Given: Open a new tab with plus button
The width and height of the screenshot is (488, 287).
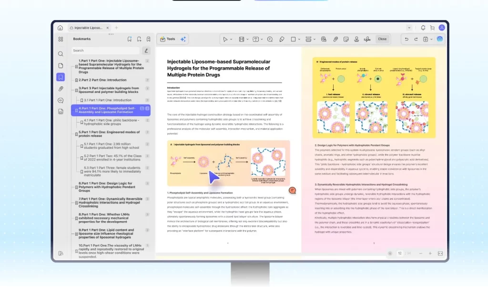Looking at the screenshot, I should [116, 28].
